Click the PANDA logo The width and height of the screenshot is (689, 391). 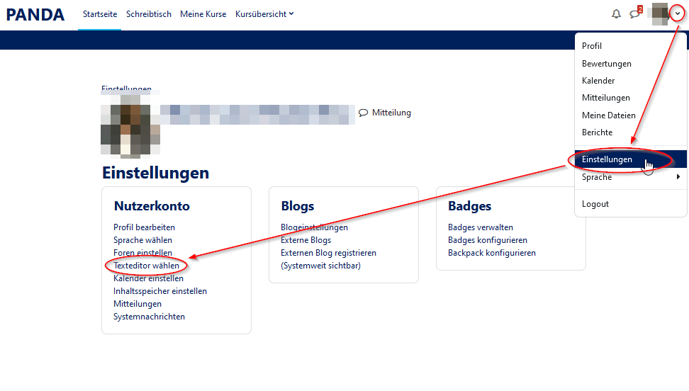tap(35, 14)
